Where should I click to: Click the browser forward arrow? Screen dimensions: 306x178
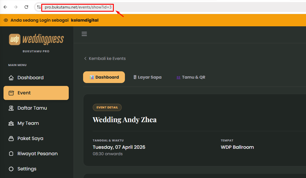point(16,7)
